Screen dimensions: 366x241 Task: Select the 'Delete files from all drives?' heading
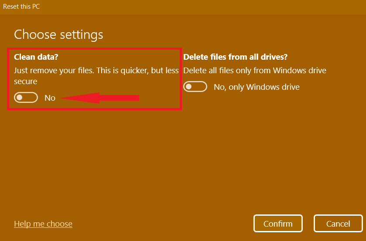[x=235, y=57]
